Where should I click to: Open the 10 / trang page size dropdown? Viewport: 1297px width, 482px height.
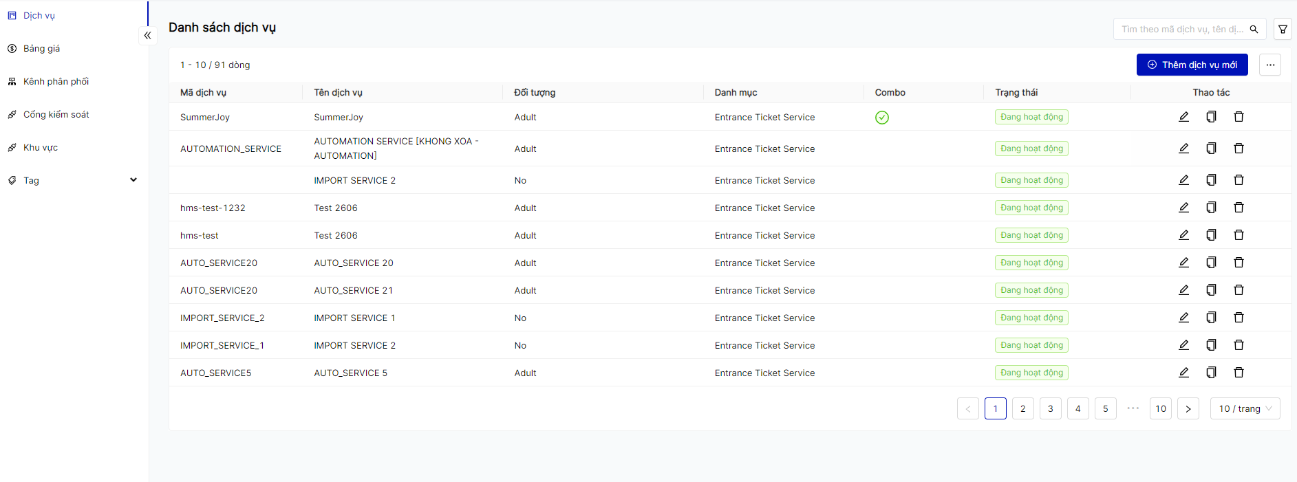(1245, 408)
